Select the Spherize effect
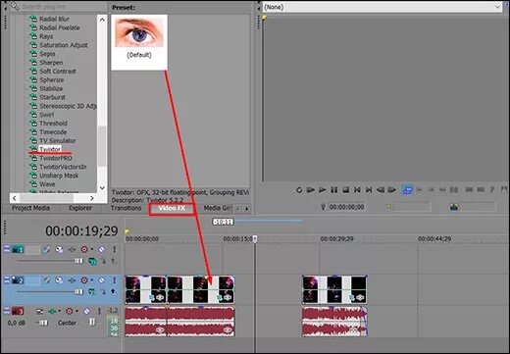Image resolution: width=510 pixels, height=354 pixels. point(51,79)
